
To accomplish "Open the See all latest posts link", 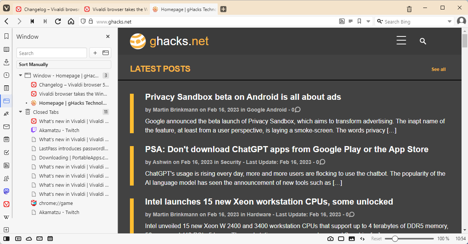I will click(438, 69).
